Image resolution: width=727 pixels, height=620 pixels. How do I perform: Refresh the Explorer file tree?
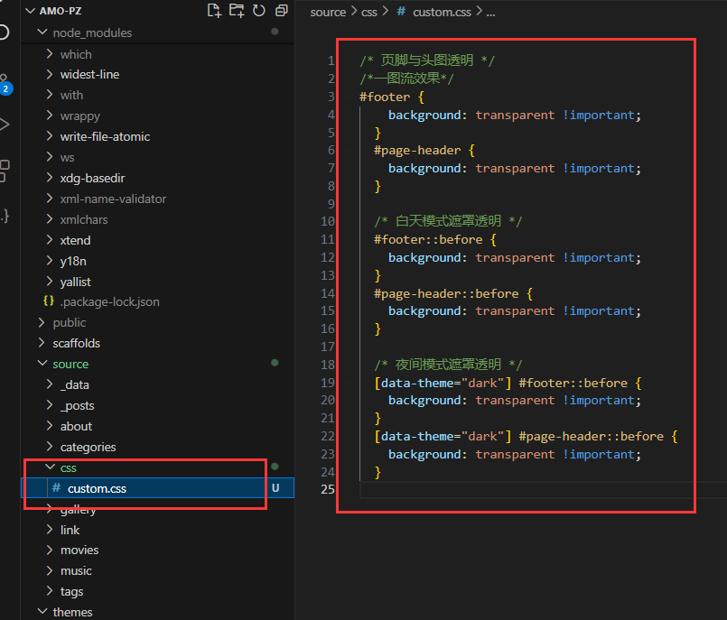coord(259,11)
